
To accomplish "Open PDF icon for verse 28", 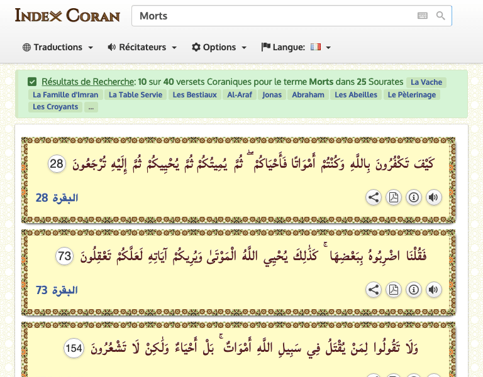I will click(393, 198).
